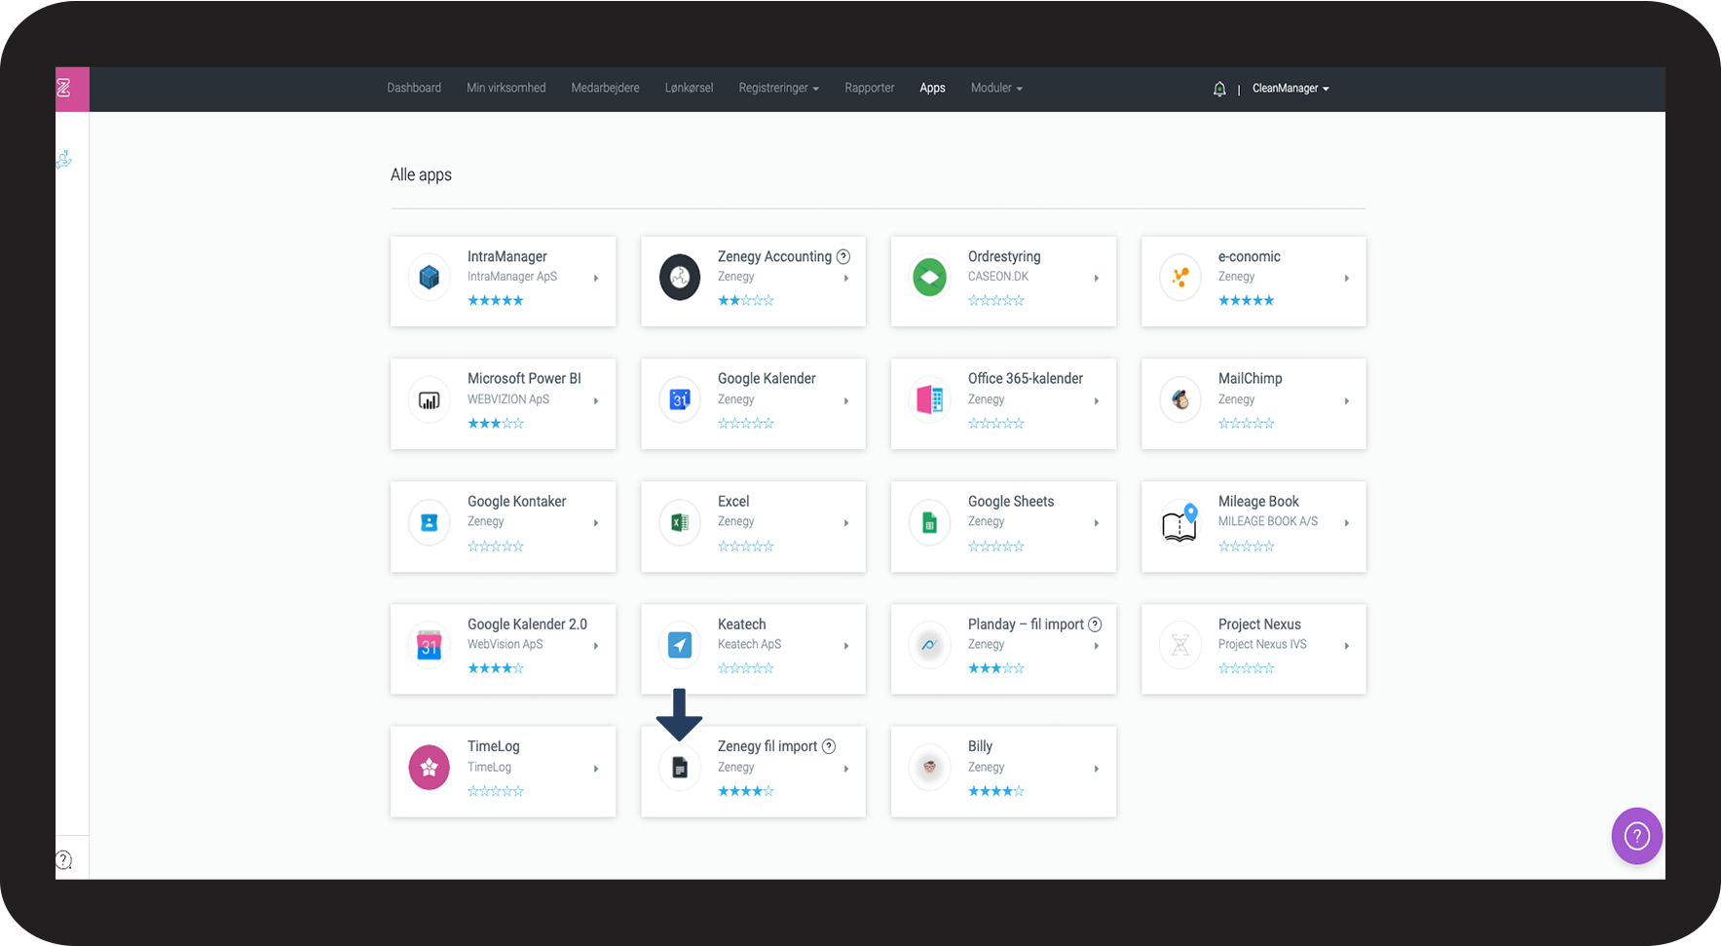Click the Billy avatar icon
This screenshot has height=946, width=1721.
point(929,768)
